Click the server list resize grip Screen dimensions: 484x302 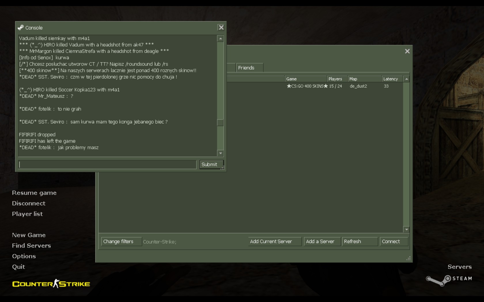(408, 258)
